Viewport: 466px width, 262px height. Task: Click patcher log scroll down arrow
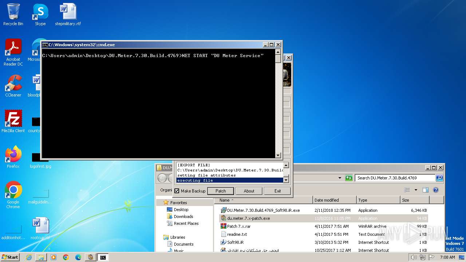coord(286,180)
